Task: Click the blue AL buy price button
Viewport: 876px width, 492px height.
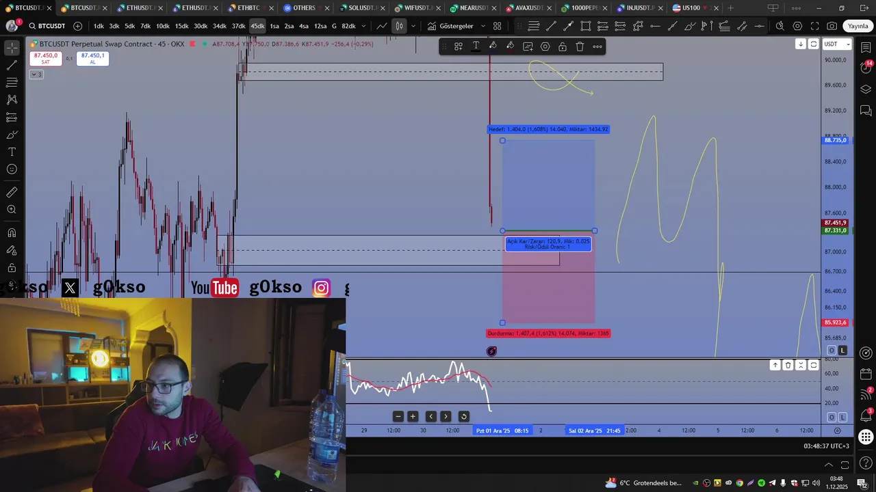Action: 92,58
